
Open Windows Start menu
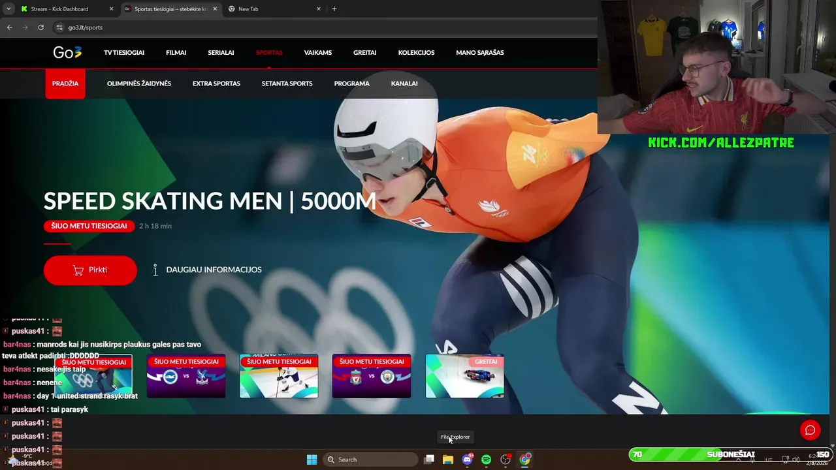coord(312,460)
